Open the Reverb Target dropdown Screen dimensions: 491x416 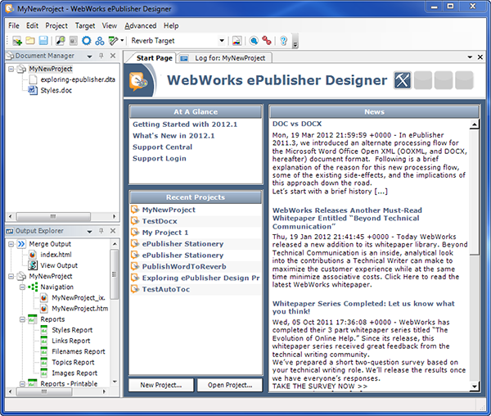tap(222, 41)
